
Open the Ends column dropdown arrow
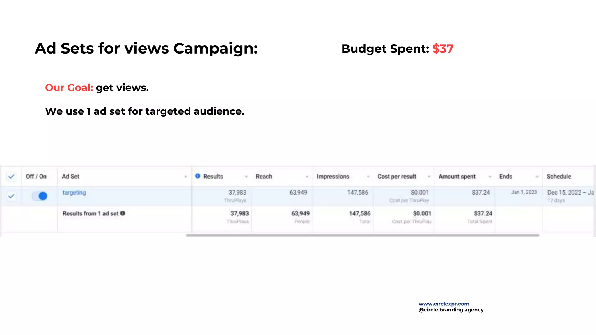pyautogui.click(x=537, y=177)
